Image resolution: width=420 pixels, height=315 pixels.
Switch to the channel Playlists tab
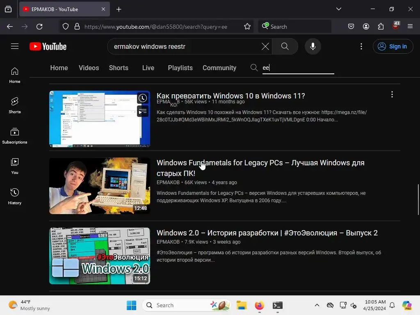click(x=180, y=68)
